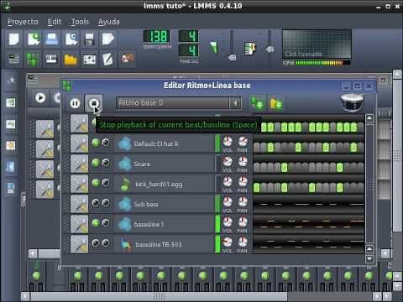The image size is (403, 302).
Task: Open the bassline 1 pattern
Action: 308,224
